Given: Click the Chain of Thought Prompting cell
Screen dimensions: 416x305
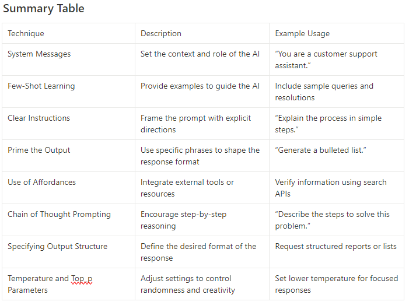Looking at the screenshot, I should tap(59, 215).
